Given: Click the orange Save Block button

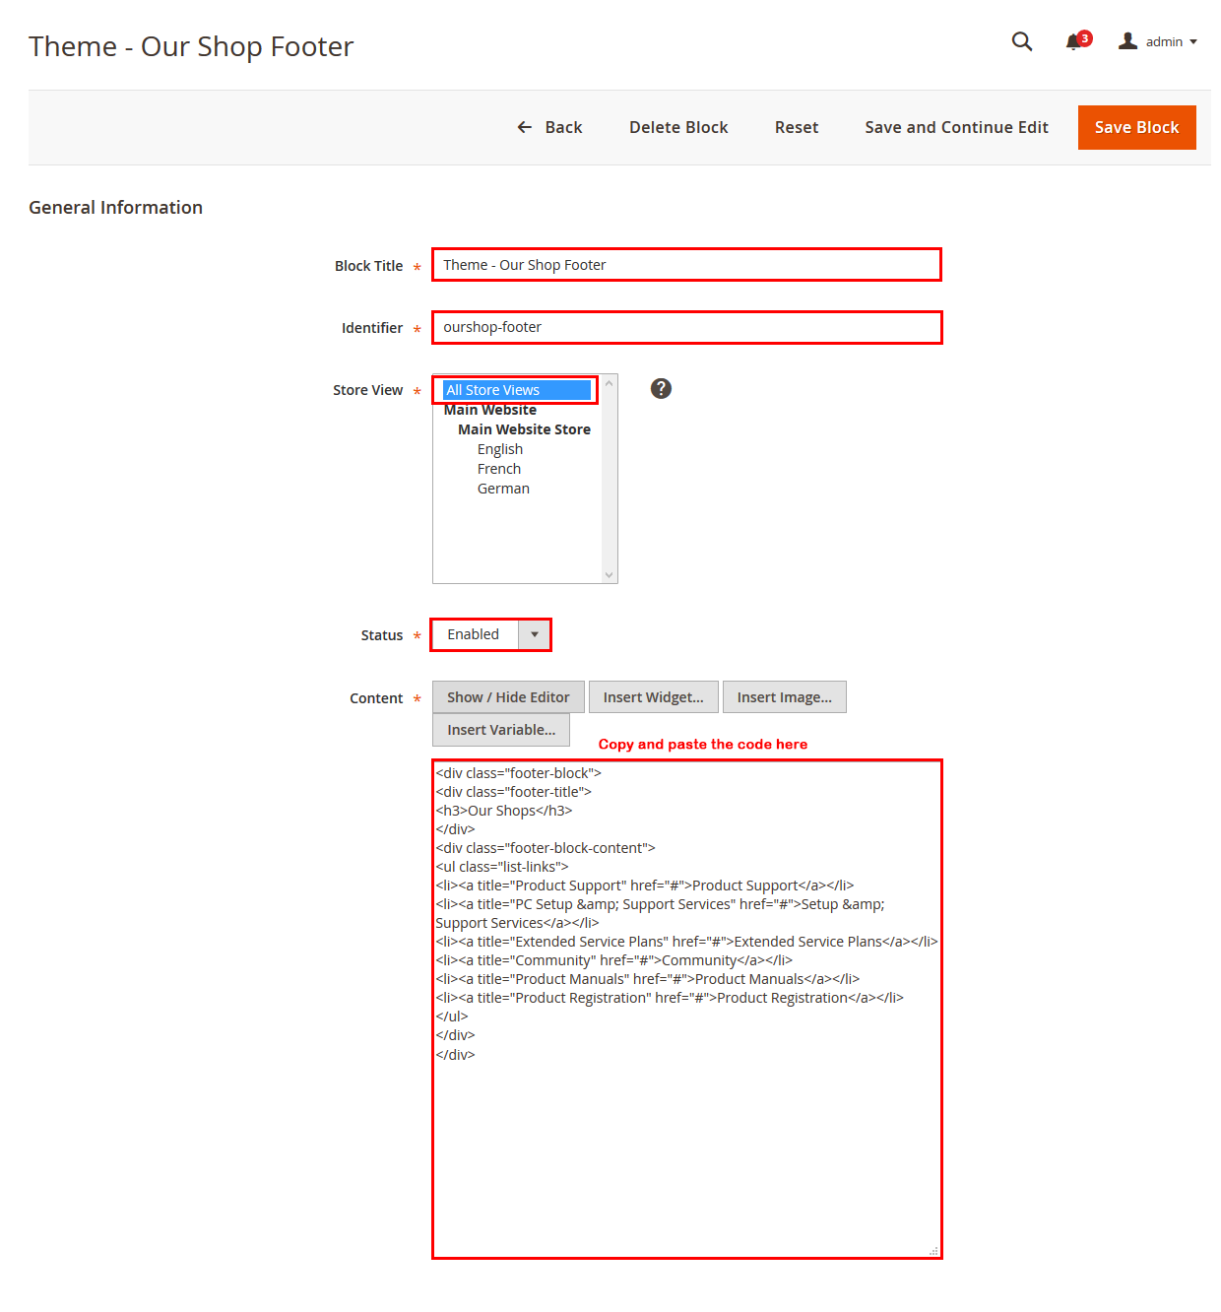Looking at the screenshot, I should pos(1136,127).
